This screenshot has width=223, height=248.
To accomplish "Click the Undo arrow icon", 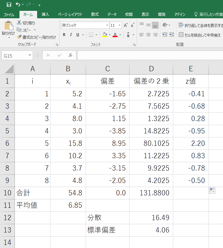I will (18, 5).
